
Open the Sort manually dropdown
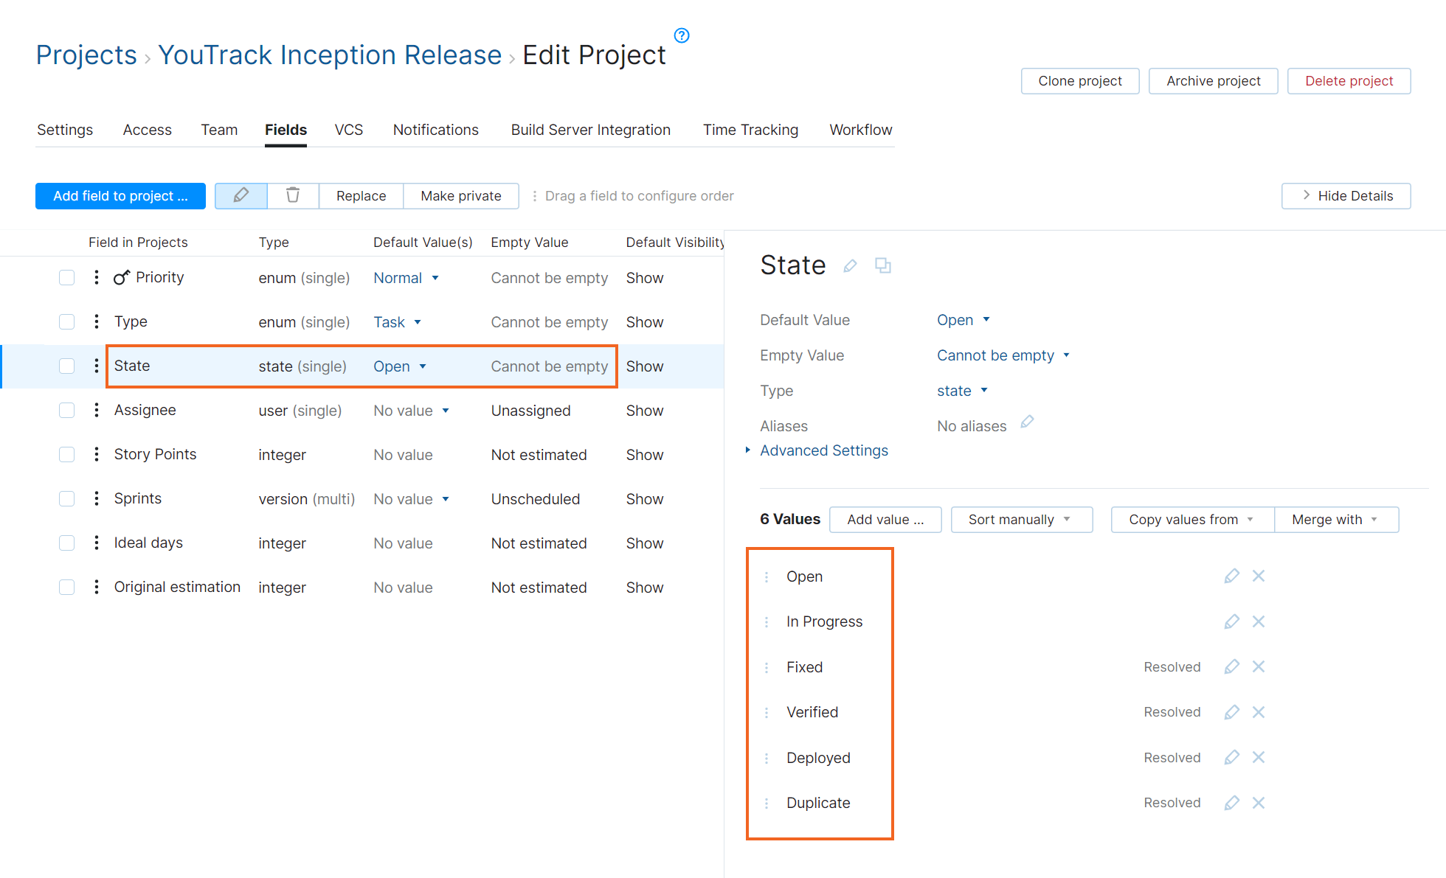tap(1020, 520)
